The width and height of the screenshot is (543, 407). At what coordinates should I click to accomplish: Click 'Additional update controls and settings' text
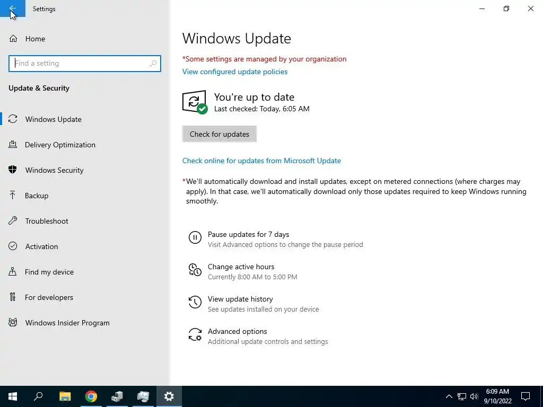point(268,342)
